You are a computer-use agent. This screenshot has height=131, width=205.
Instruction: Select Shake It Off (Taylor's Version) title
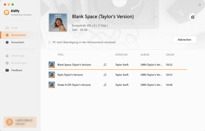tap(74, 85)
